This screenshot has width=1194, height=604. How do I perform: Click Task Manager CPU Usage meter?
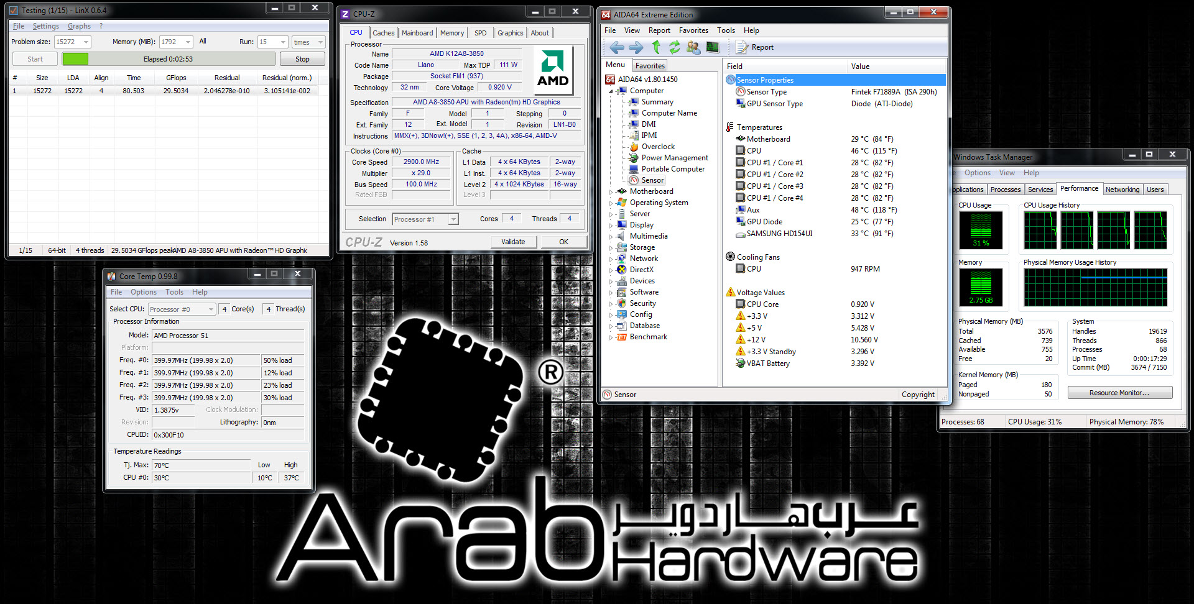[981, 230]
